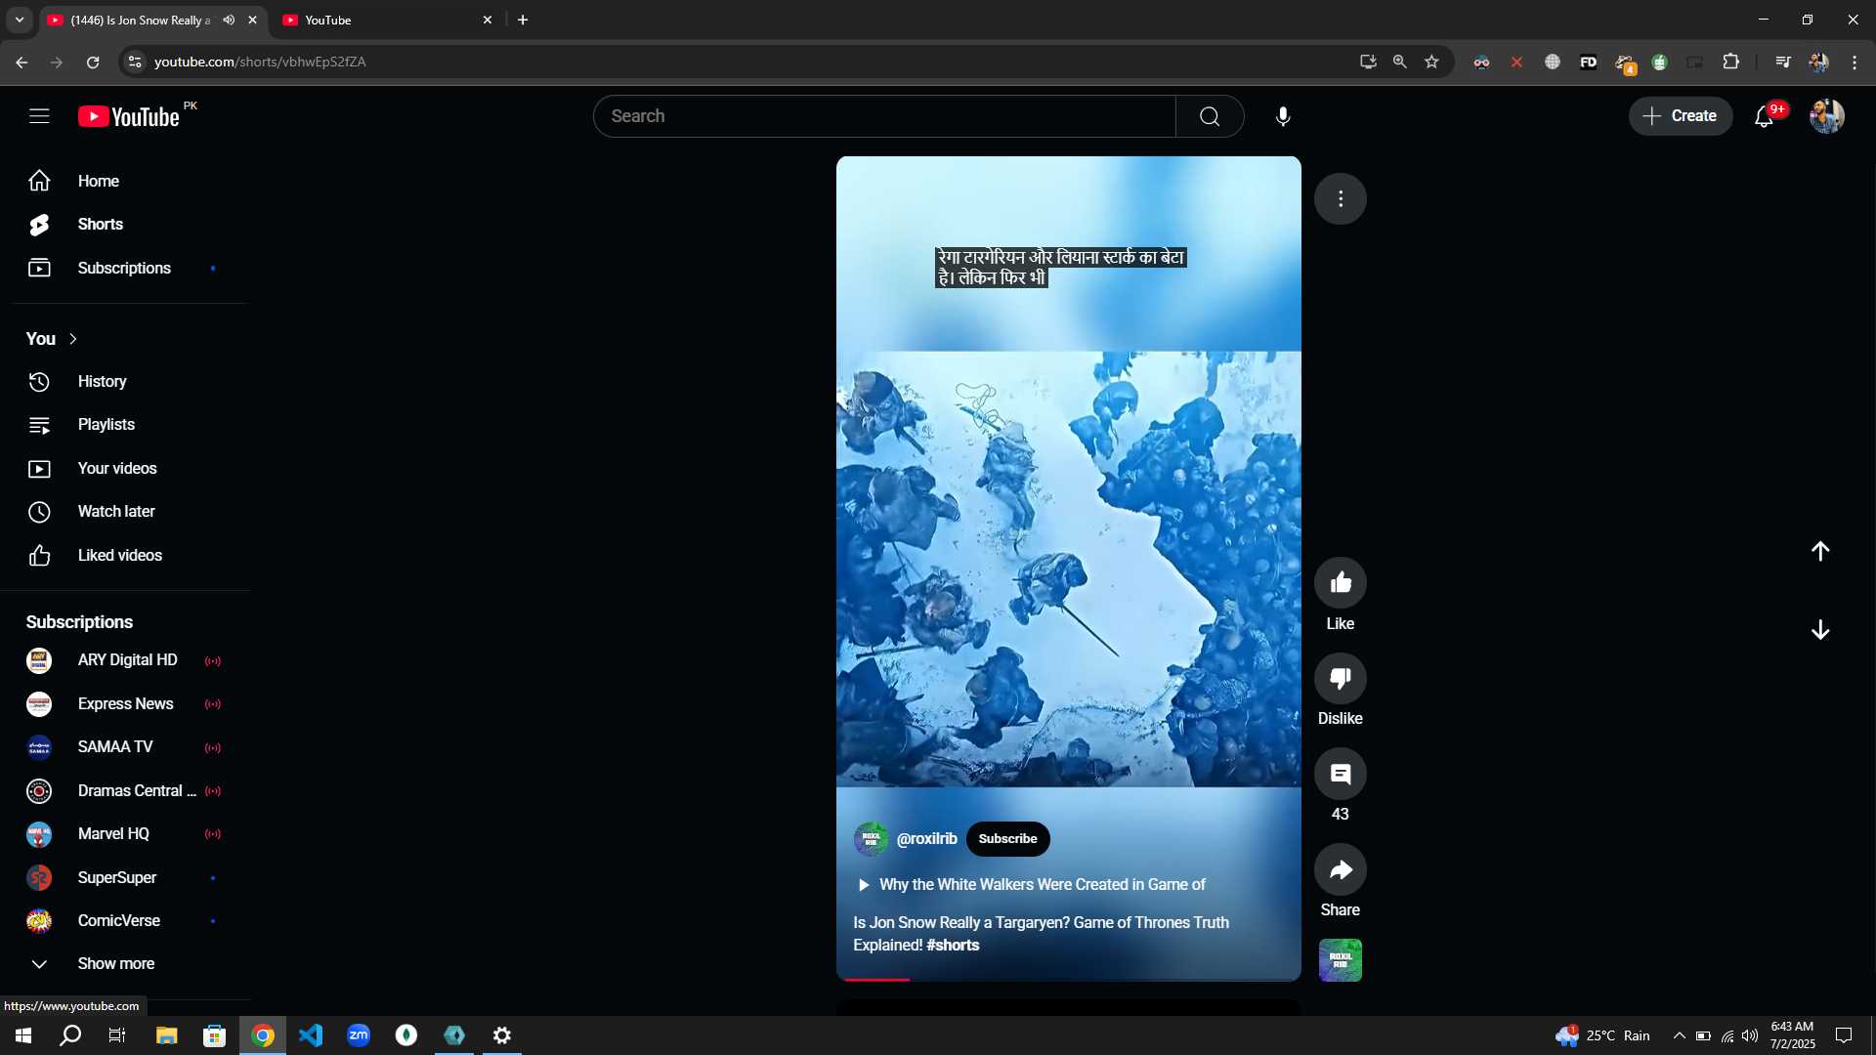Open the FD extension icon
This screenshot has height=1055, width=1876.
tap(1589, 62)
